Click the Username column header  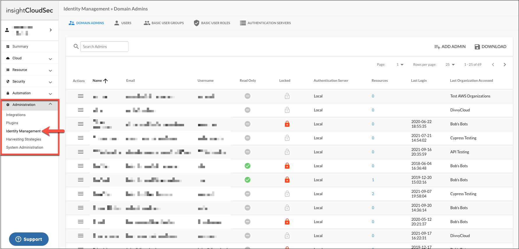[x=206, y=81]
